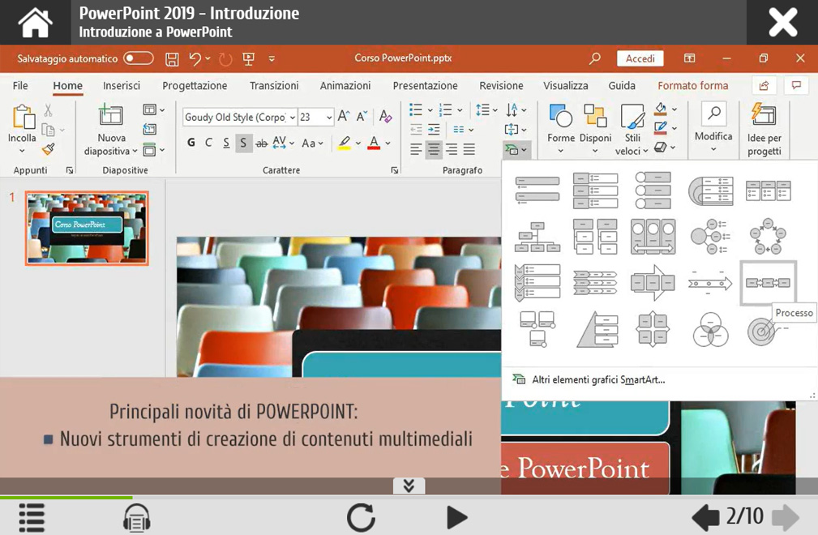This screenshot has width=818, height=535.
Task: Toggle Italic (C) formatting
Action: click(x=208, y=143)
